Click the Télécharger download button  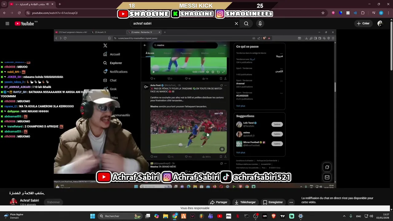tap(245, 202)
